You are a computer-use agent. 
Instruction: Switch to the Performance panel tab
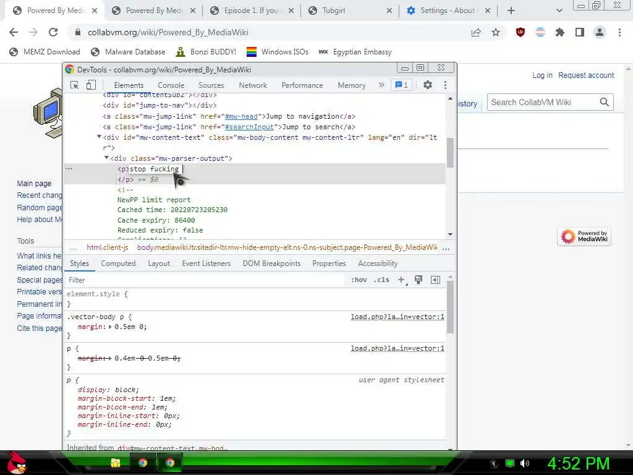click(x=302, y=85)
